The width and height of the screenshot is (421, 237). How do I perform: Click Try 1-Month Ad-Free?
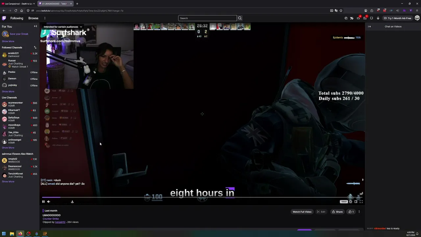pos(397,18)
